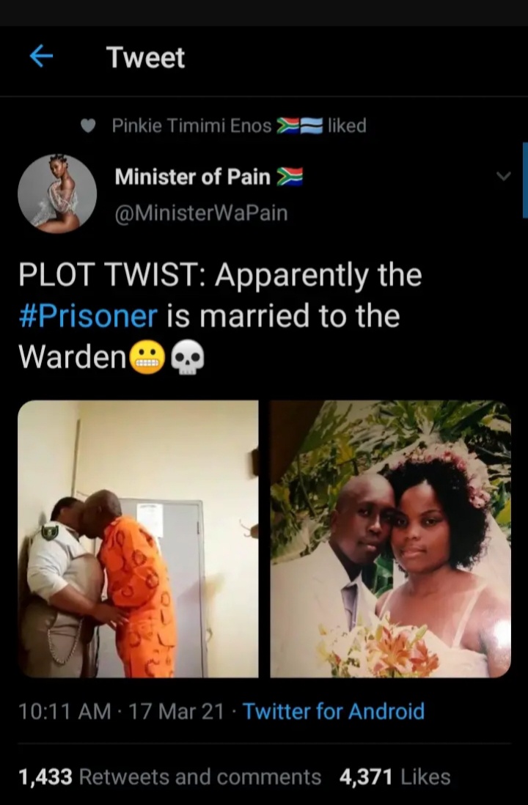Open Minister of Pain's profile picture
This screenshot has width=528, height=805.
point(57,194)
